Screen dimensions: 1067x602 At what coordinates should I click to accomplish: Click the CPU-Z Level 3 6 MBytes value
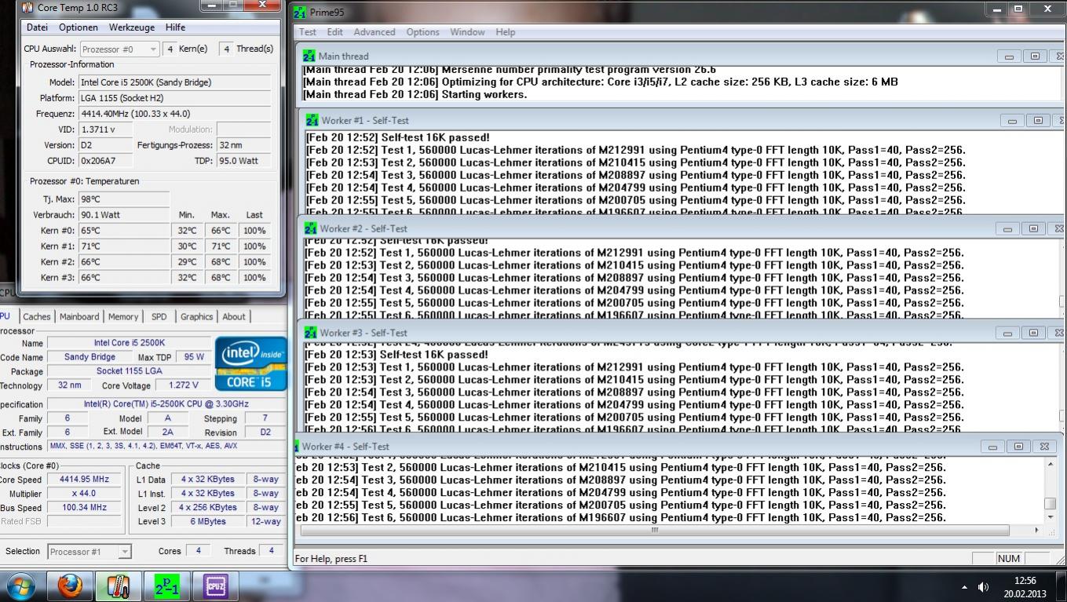click(x=207, y=522)
